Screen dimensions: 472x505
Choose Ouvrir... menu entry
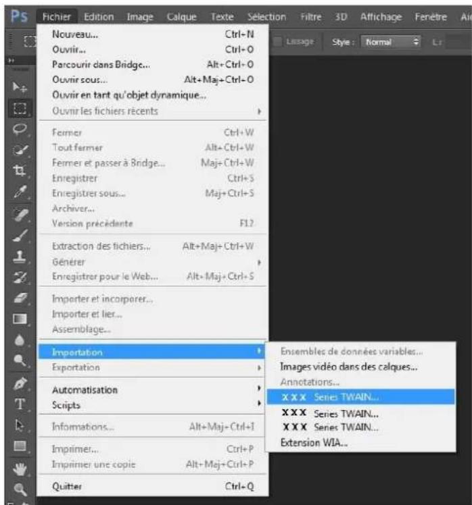click(x=153, y=49)
